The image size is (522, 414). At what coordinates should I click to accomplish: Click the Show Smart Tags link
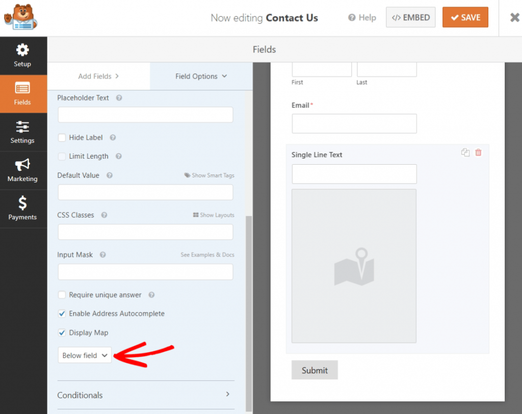[209, 175]
